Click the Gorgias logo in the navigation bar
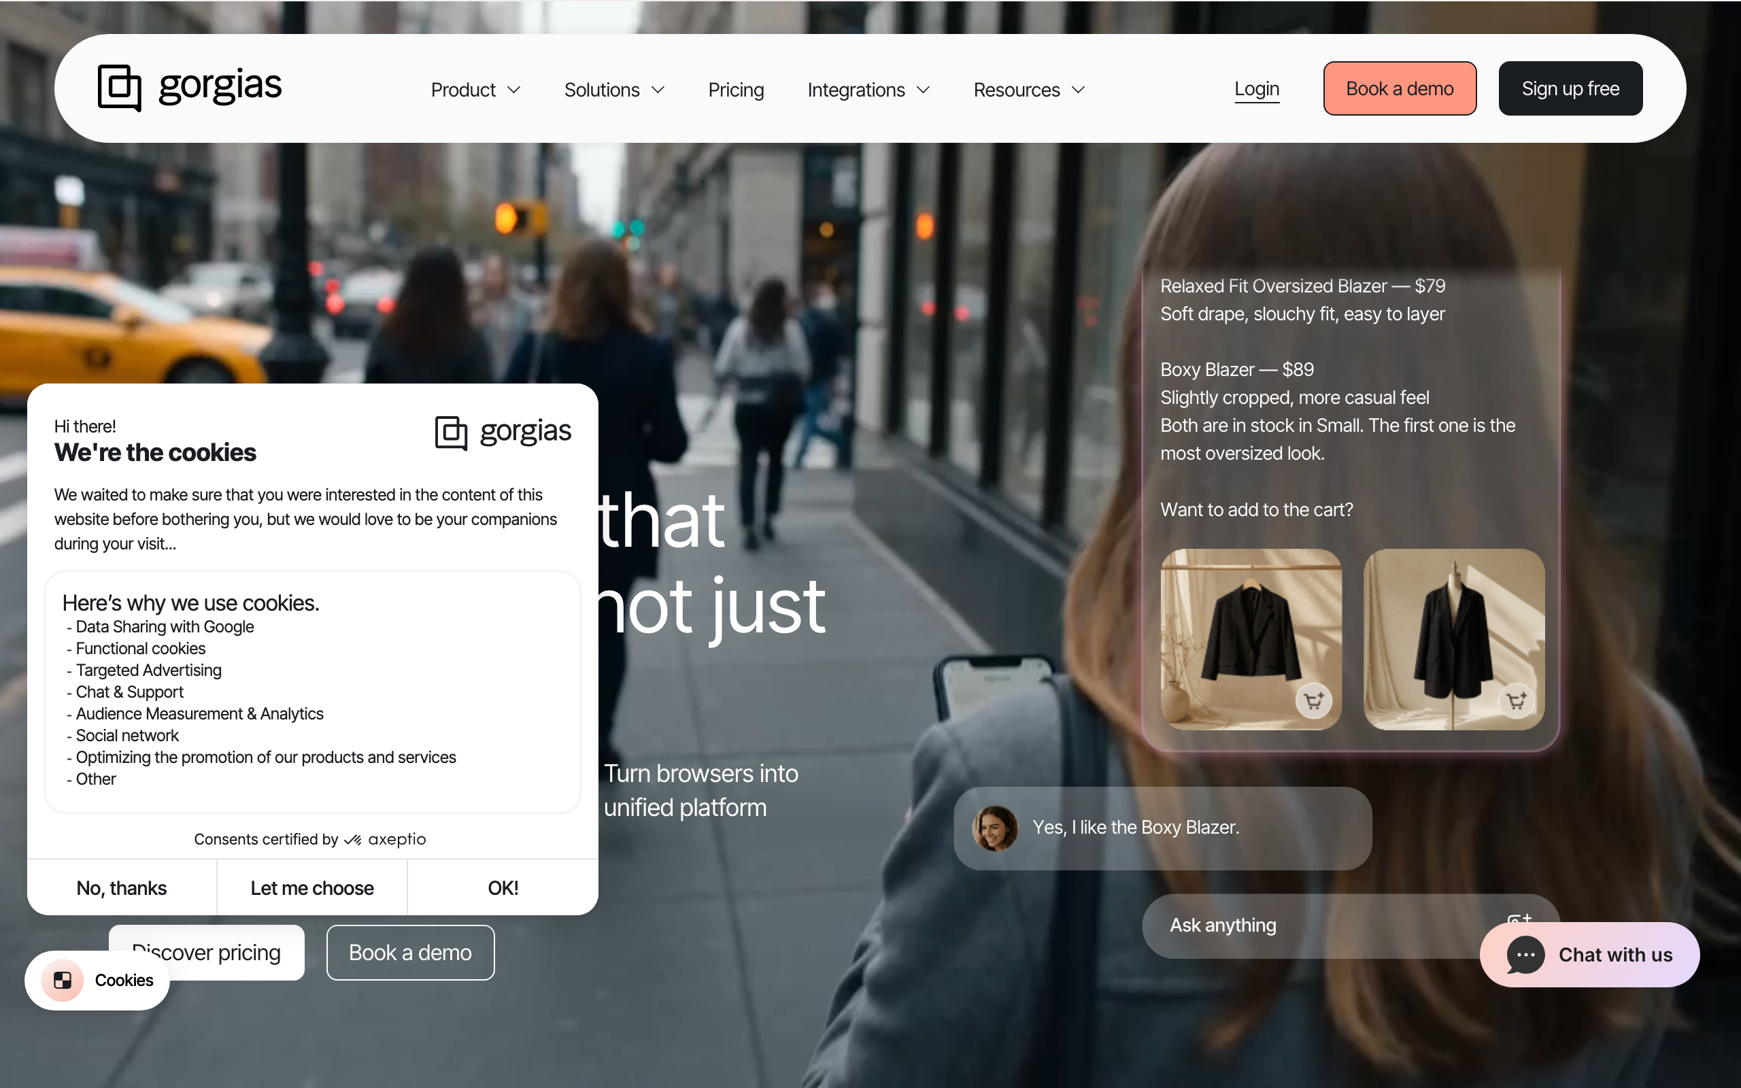1741x1088 pixels. (190, 88)
